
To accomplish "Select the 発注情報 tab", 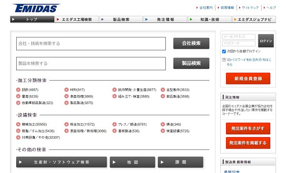I will 165,19.
